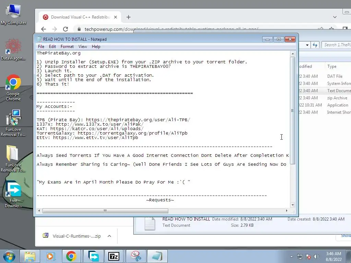The width and height of the screenshot is (351, 263).
Task: Close the Download Visual C++ tab
Action: point(116,17)
